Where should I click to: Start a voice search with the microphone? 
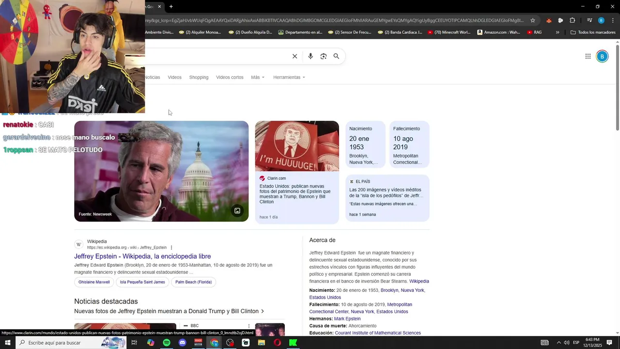[310, 56]
